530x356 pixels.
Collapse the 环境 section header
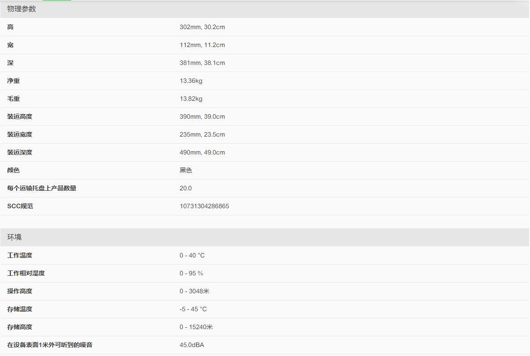coord(14,237)
